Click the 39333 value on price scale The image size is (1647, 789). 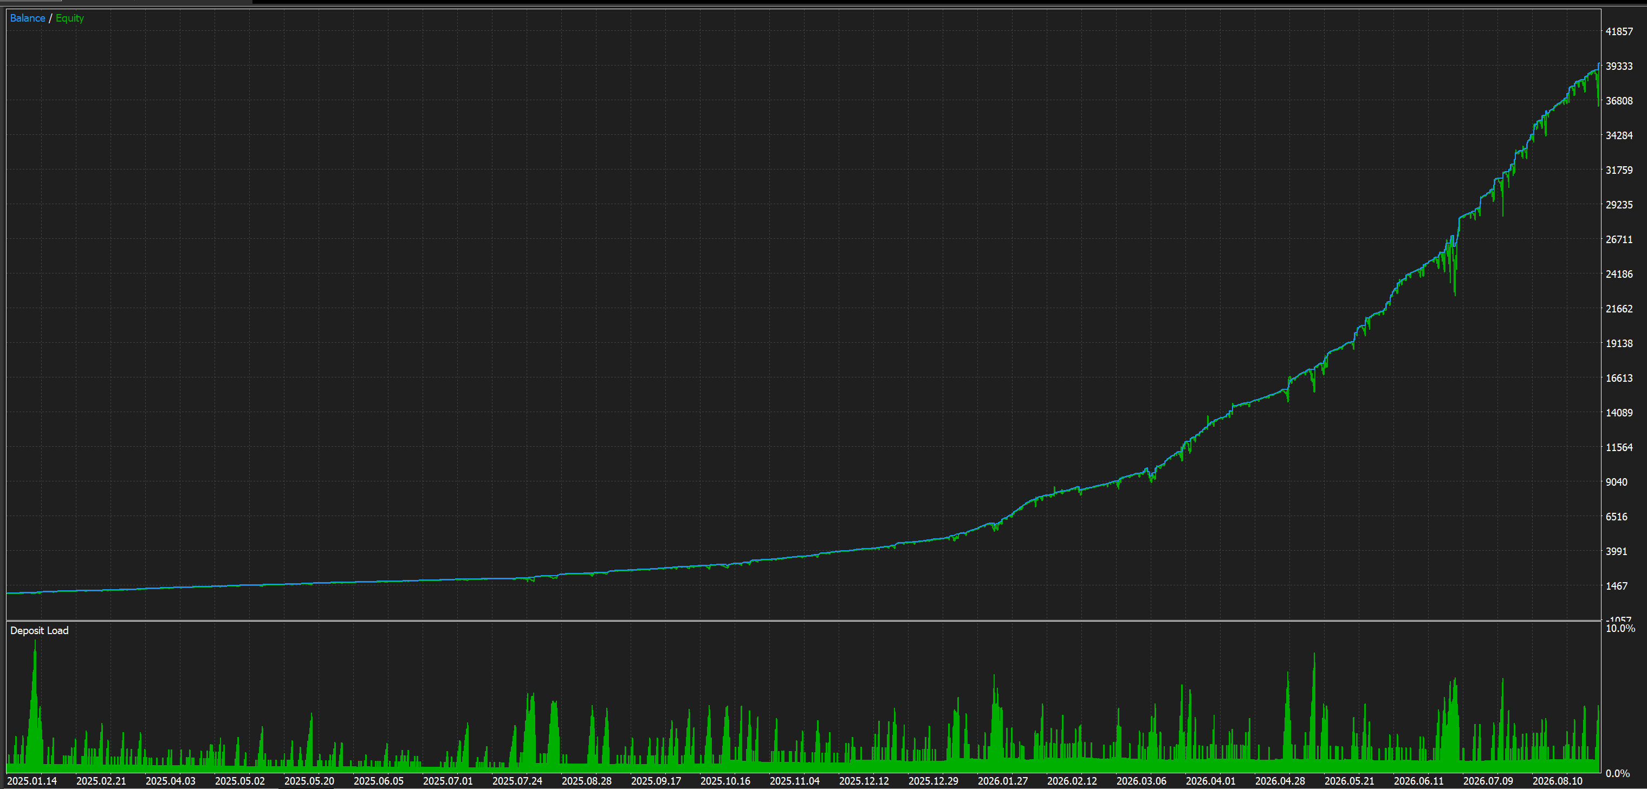click(x=1619, y=66)
